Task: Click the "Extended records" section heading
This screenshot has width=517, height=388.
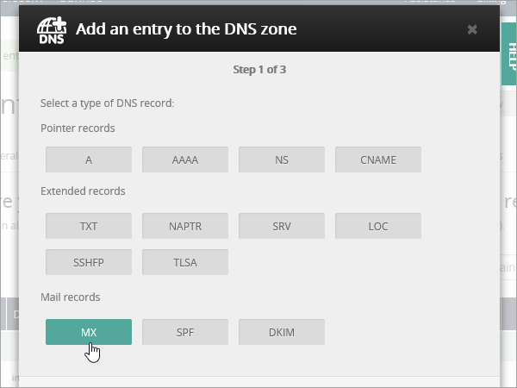Action: coord(83,191)
